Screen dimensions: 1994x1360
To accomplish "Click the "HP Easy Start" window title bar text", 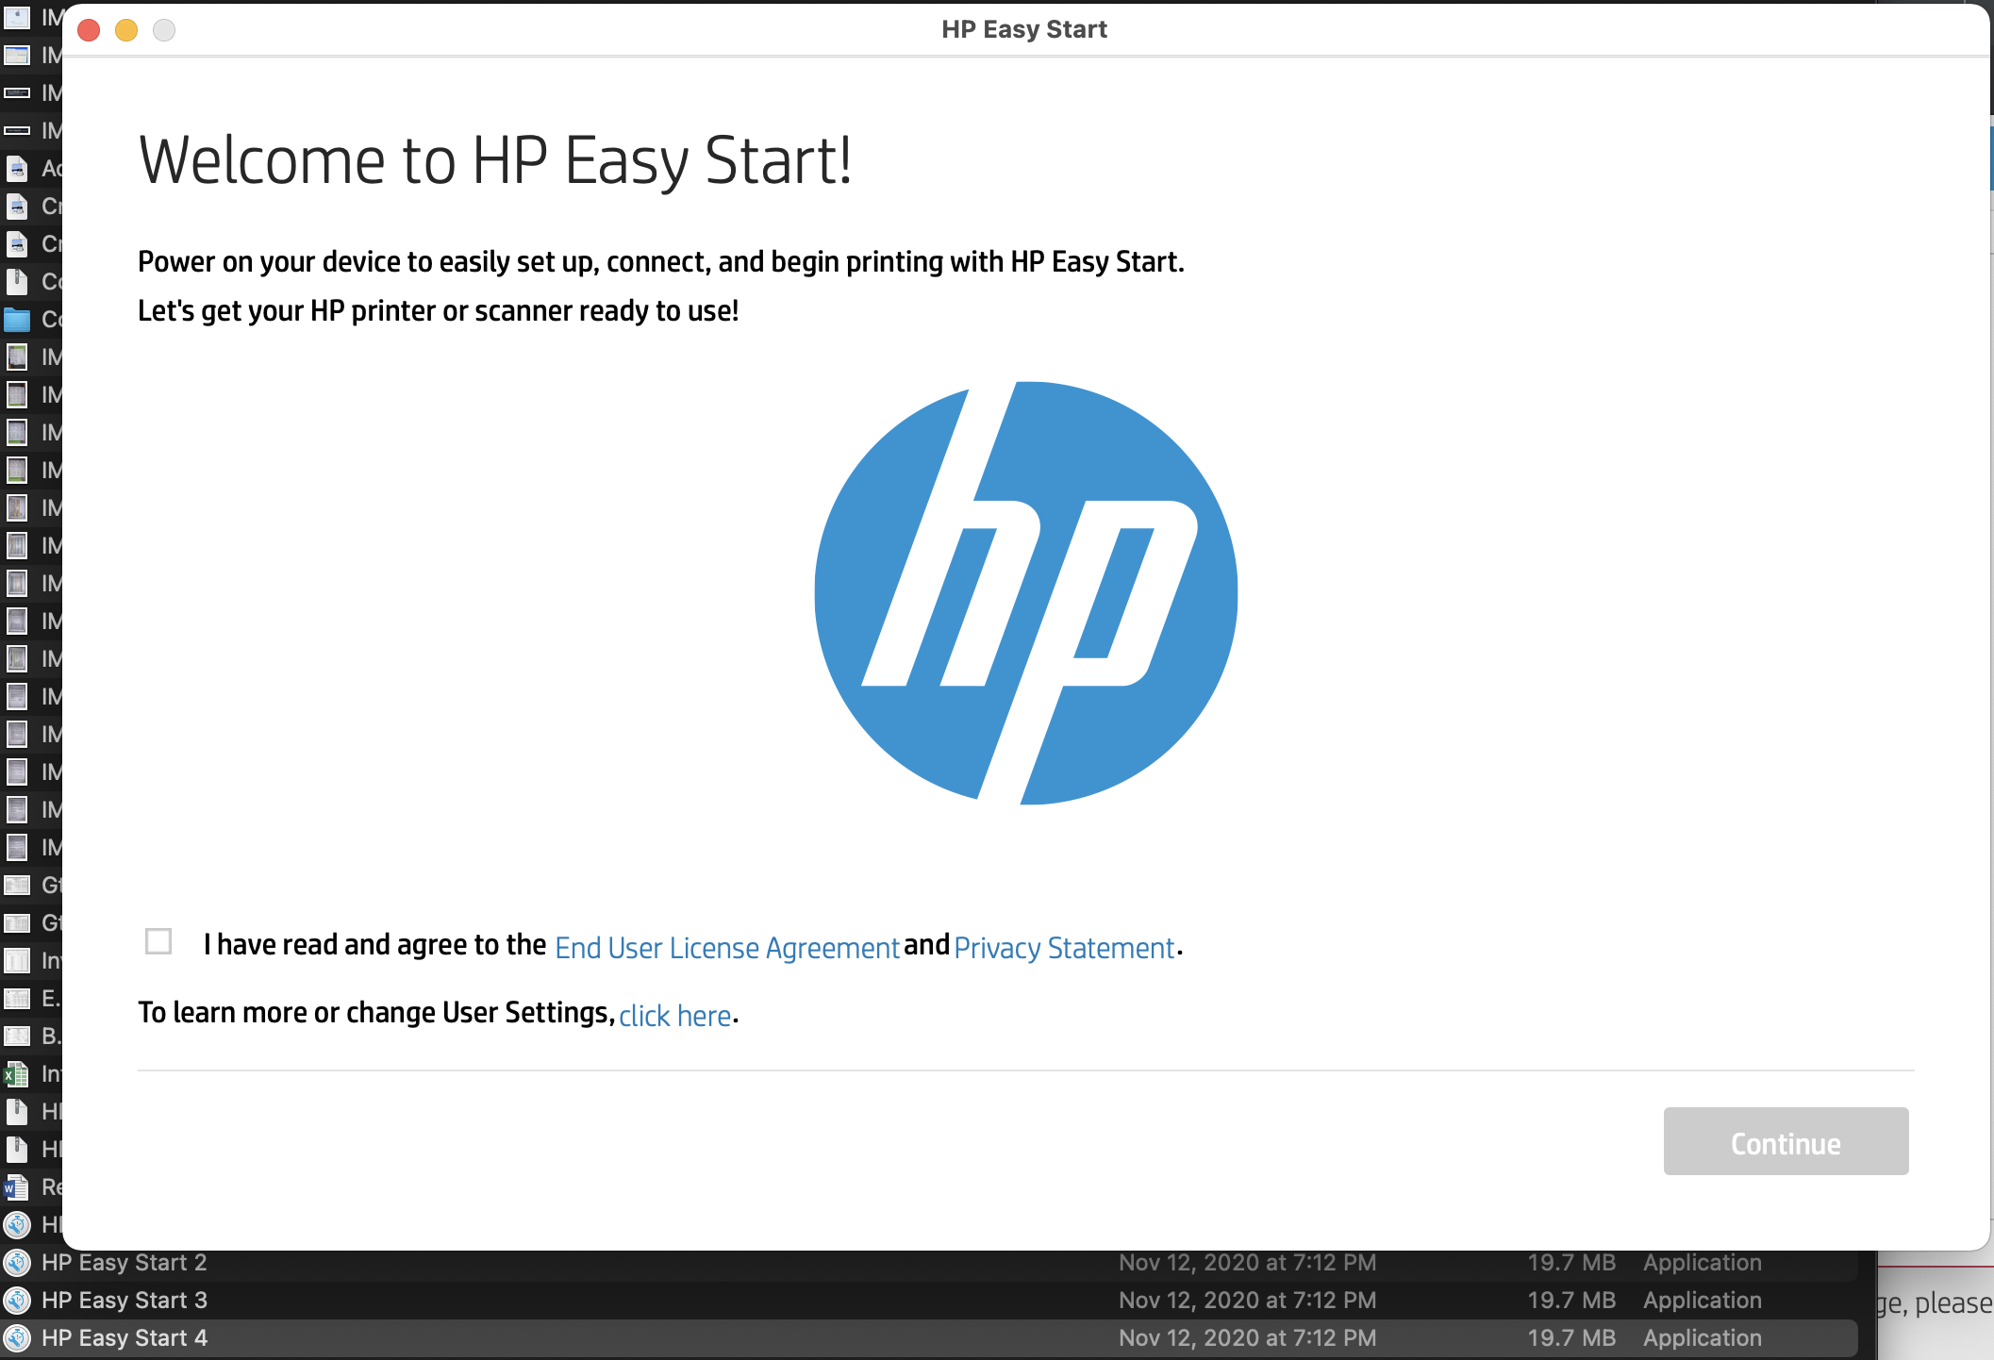I will pyautogui.click(x=1024, y=29).
